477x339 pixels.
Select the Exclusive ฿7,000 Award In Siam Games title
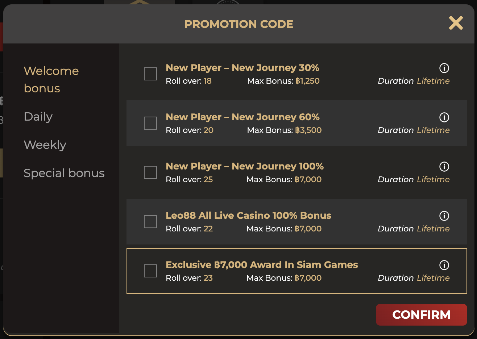262,265
